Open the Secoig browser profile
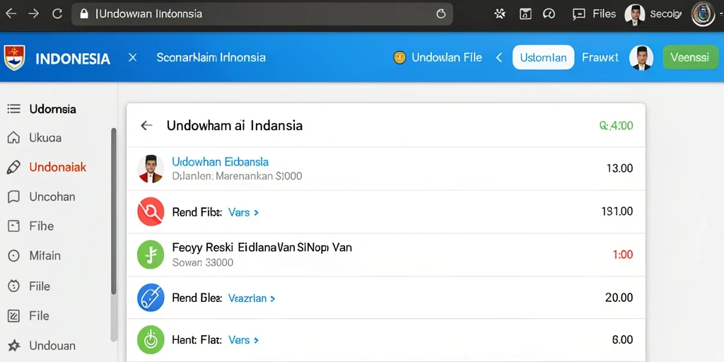Viewport: 724px width, 362px height. point(653,14)
